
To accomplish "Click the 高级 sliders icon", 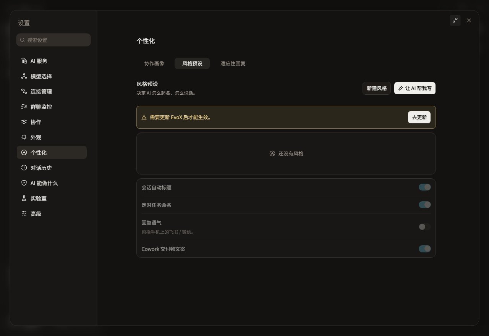I will click(24, 214).
